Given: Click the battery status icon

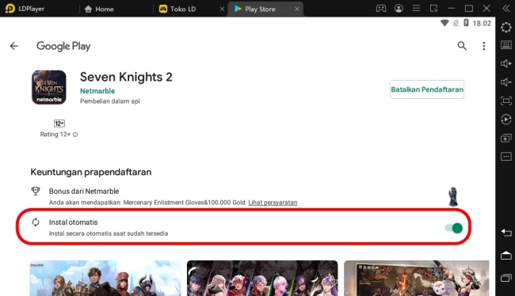Looking at the screenshot, I should [466, 23].
